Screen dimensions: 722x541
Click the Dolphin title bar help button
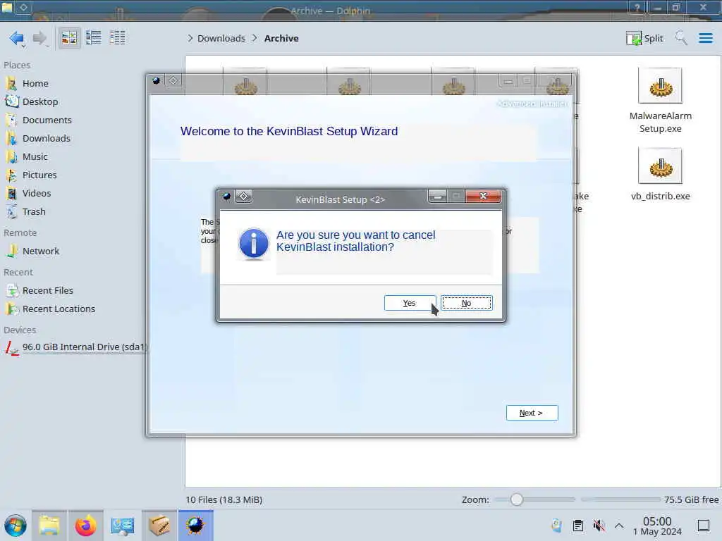click(637, 8)
